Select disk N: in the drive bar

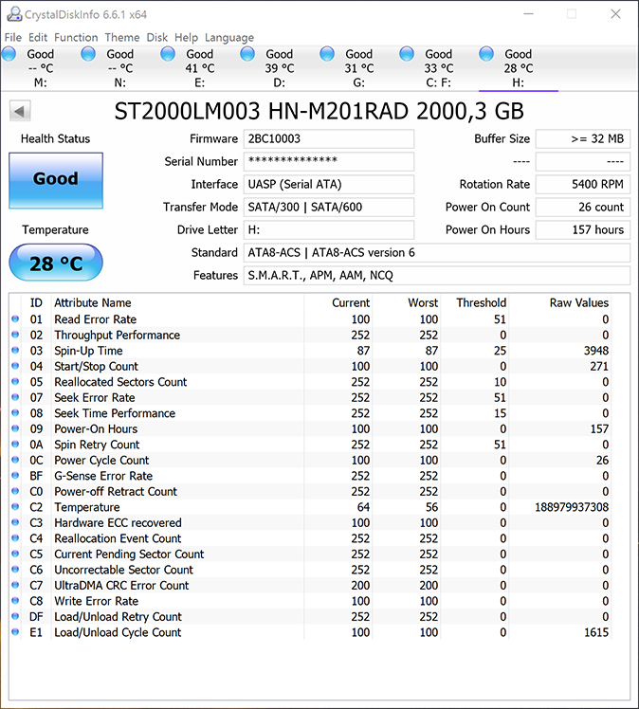coord(119,68)
